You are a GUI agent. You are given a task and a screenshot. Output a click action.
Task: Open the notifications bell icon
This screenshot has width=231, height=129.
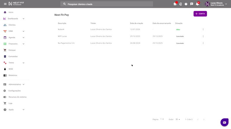point(198,4)
